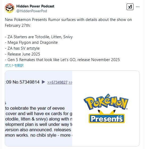Viewport: 146px width, 149px height.
Task: Click the No.57349814 post number
Action: tap(26, 82)
